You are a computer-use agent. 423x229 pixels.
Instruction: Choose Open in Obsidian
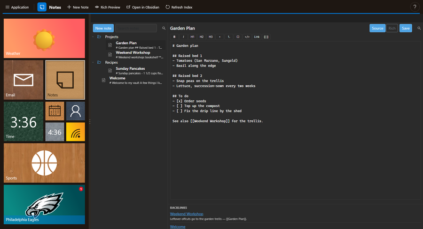point(143,7)
